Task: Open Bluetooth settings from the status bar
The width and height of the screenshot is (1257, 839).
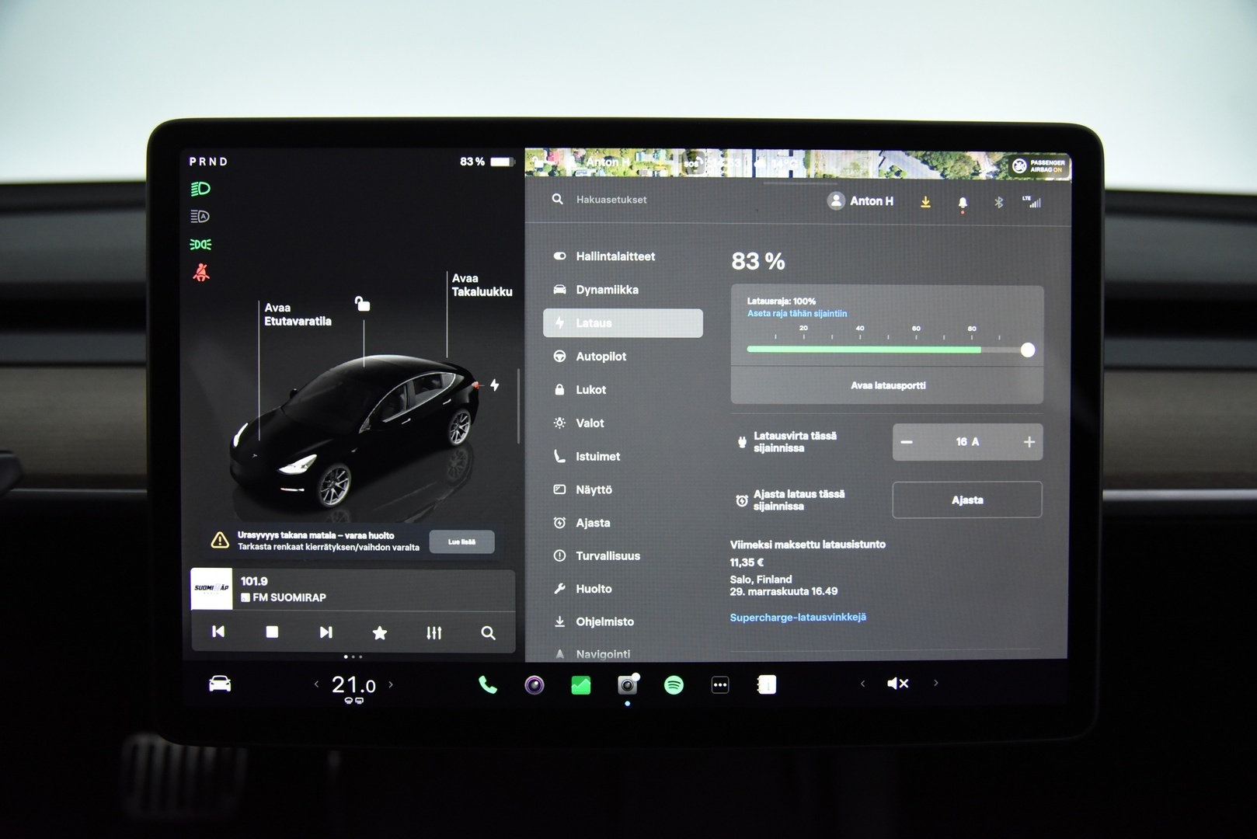Action: click(998, 202)
